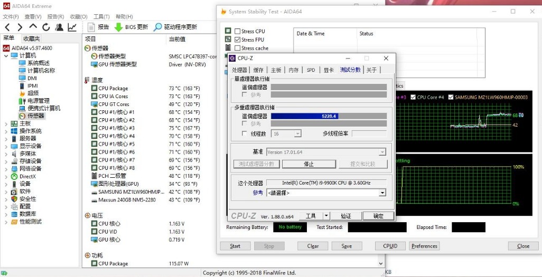This screenshot has width=542, height=277.
Task: Click the AIDA64 sensor list scrollbar down arrow
Action: pos(381,263)
